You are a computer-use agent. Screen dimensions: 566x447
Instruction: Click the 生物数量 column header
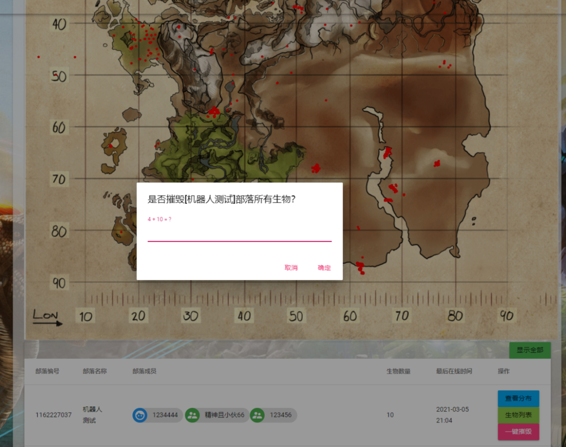(398, 372)
